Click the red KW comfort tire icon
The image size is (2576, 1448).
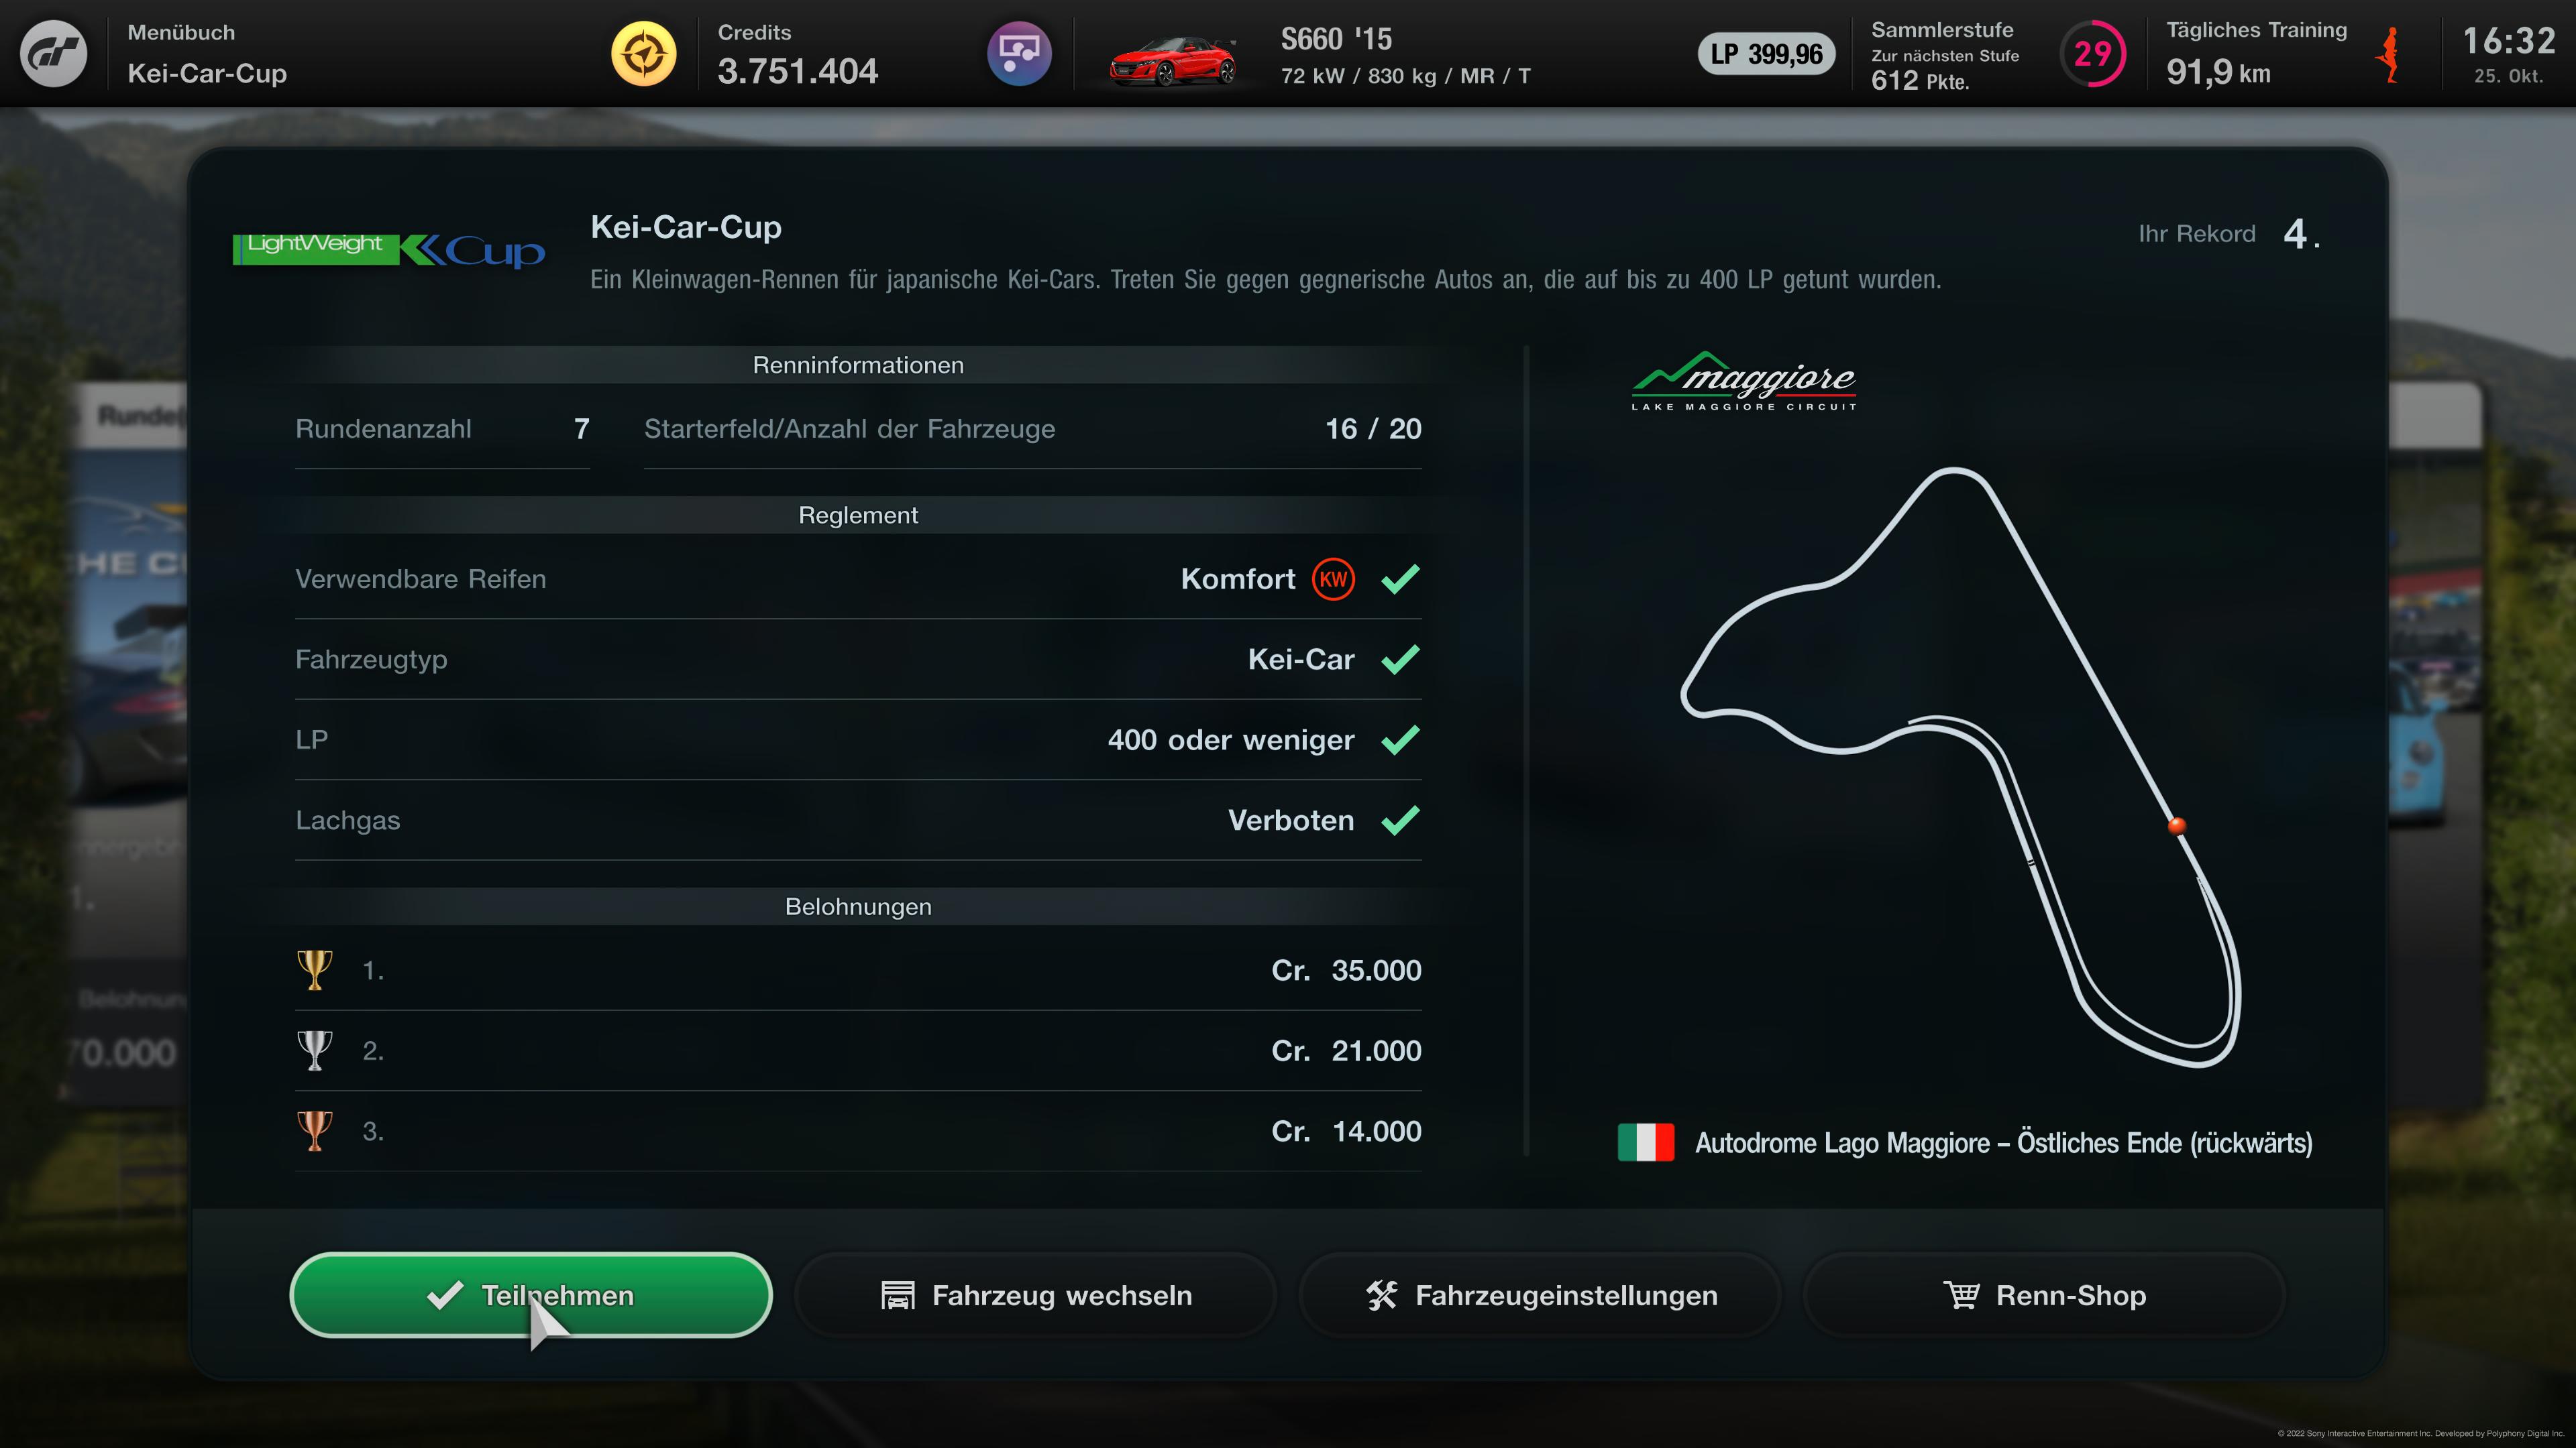pyautogui.click(x=1333, y=580)
